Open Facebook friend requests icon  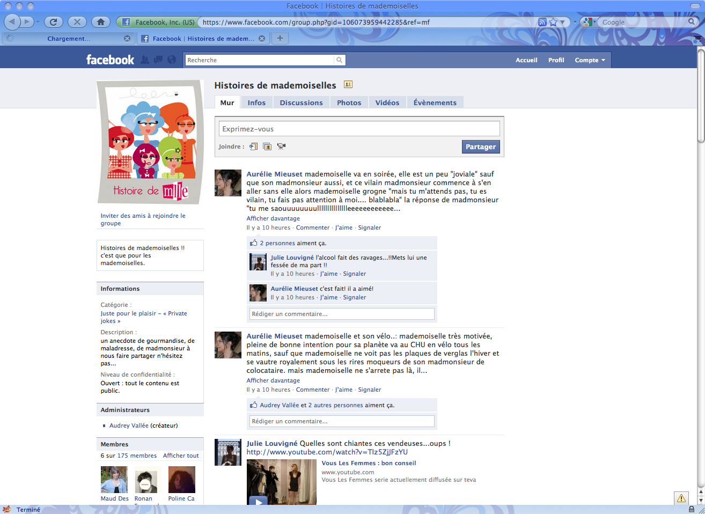(x=145, y=60)
